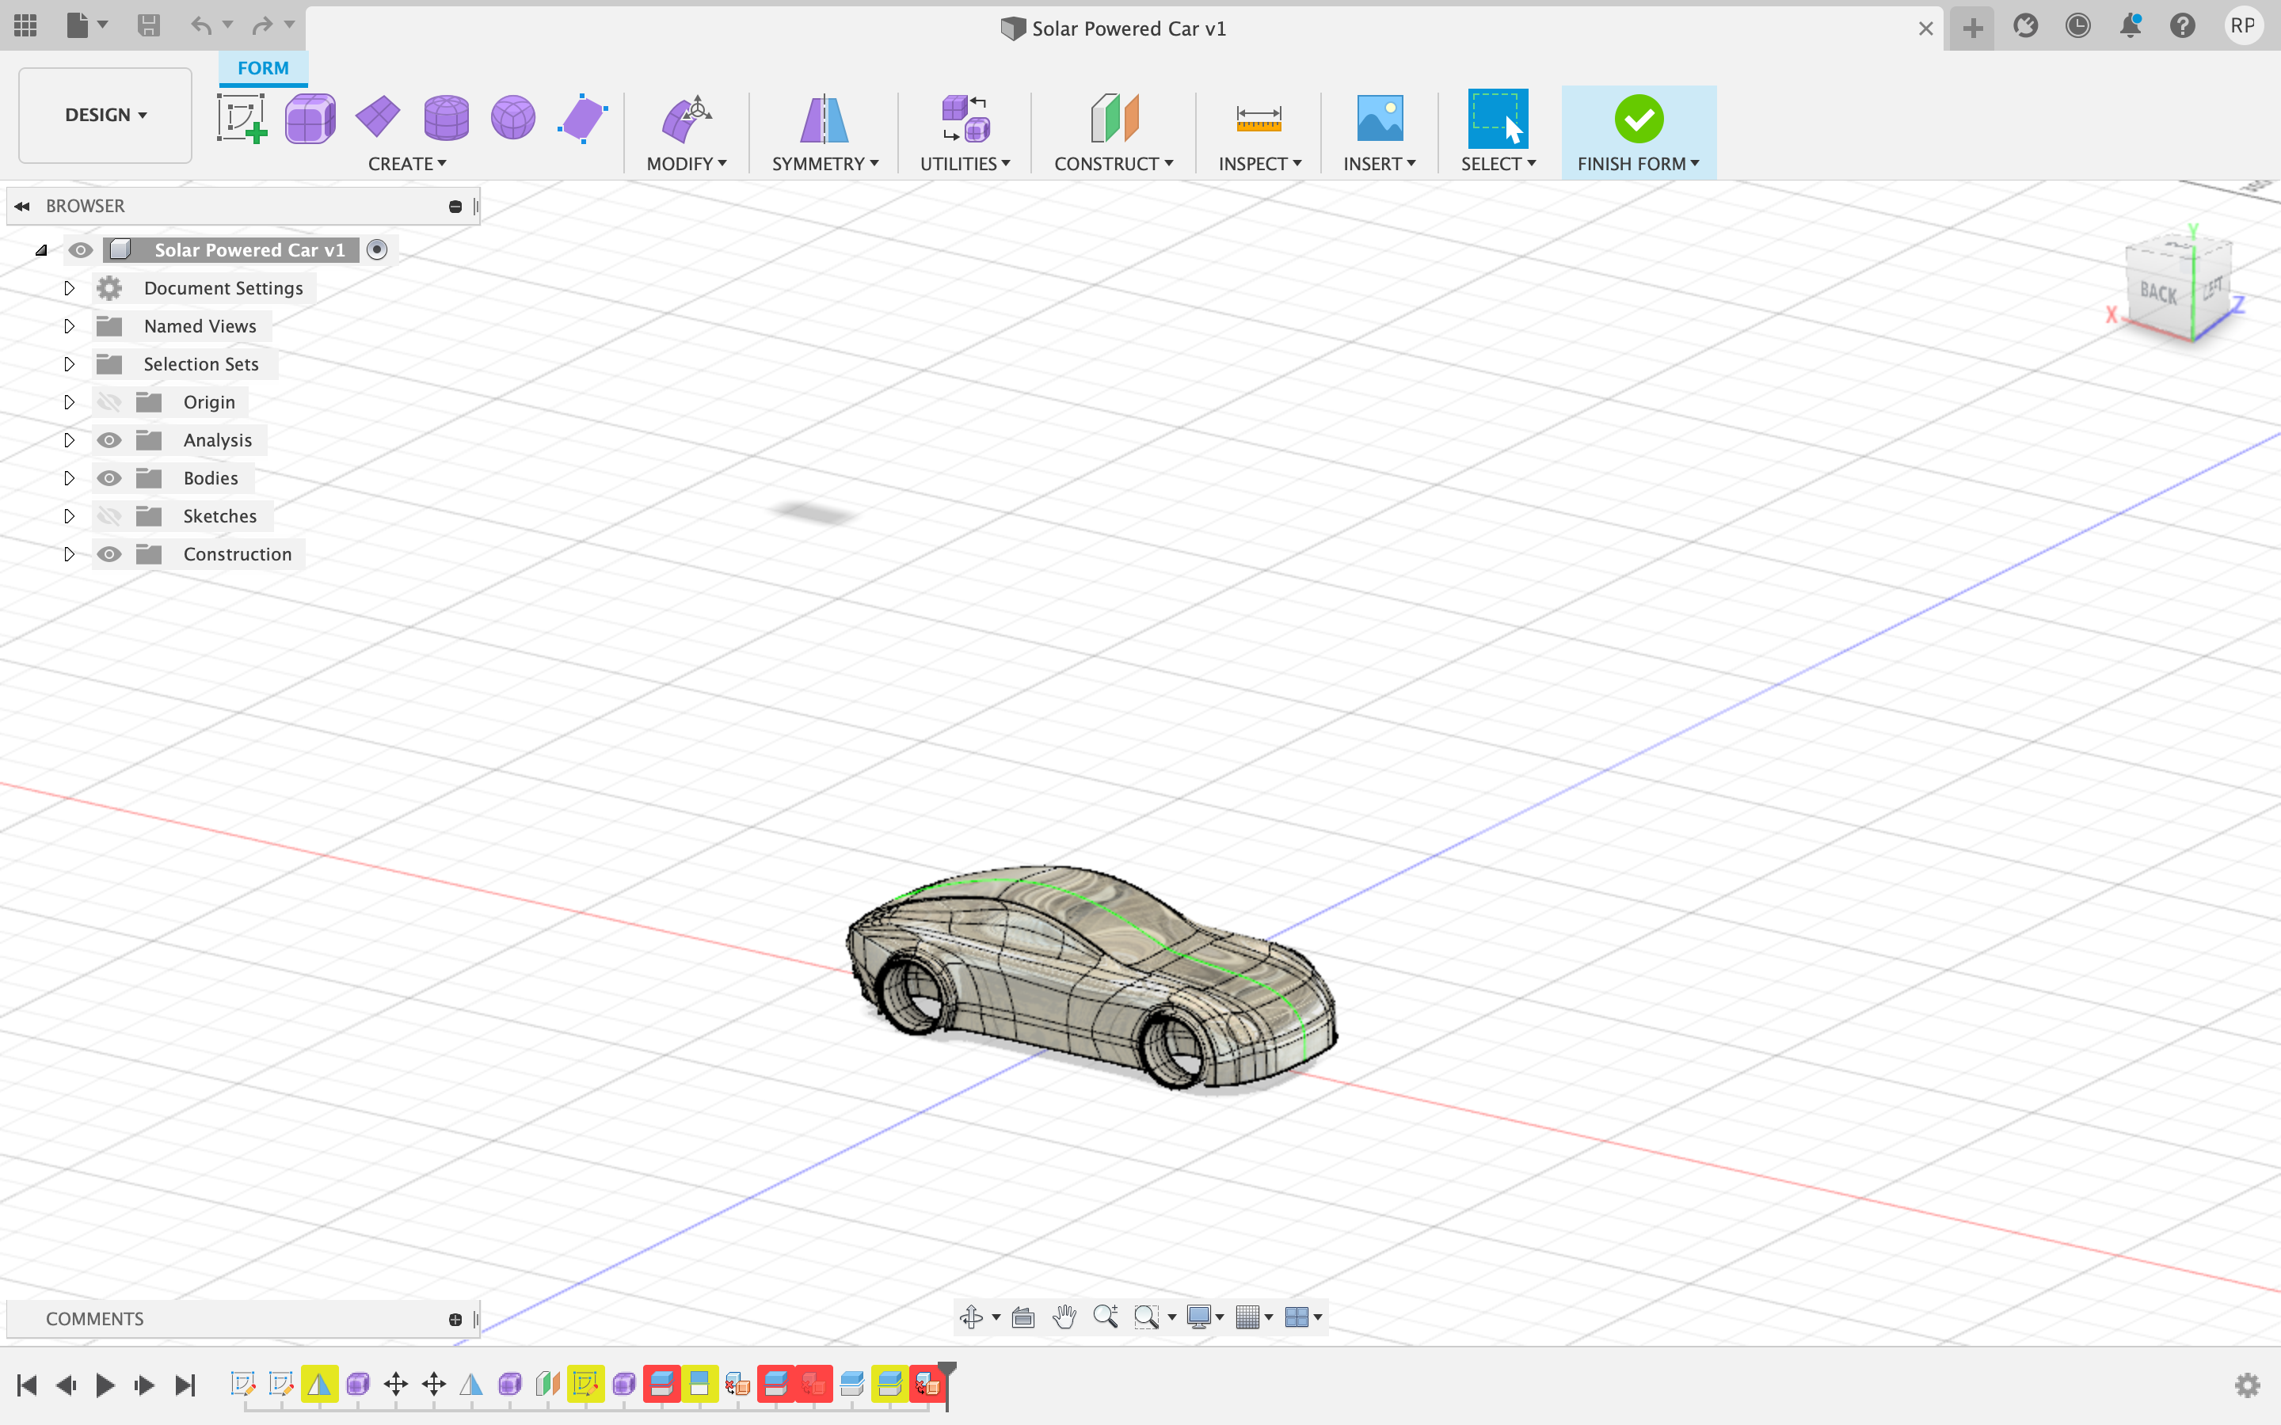Expand the Named Views tree node

tap(69, 326)
